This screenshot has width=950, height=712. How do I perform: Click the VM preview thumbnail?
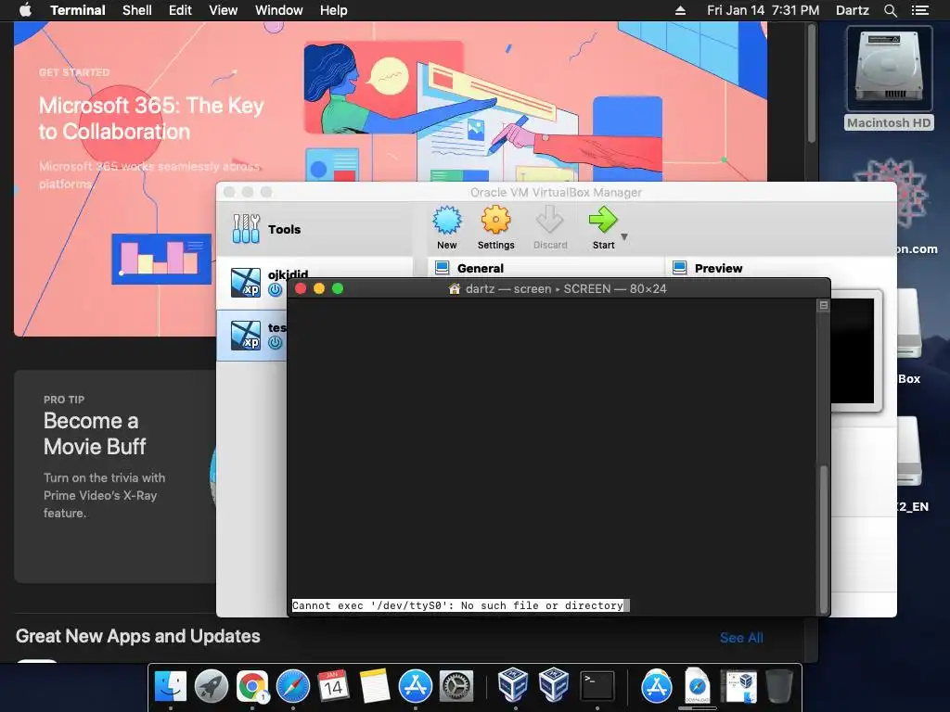point(854,351)
